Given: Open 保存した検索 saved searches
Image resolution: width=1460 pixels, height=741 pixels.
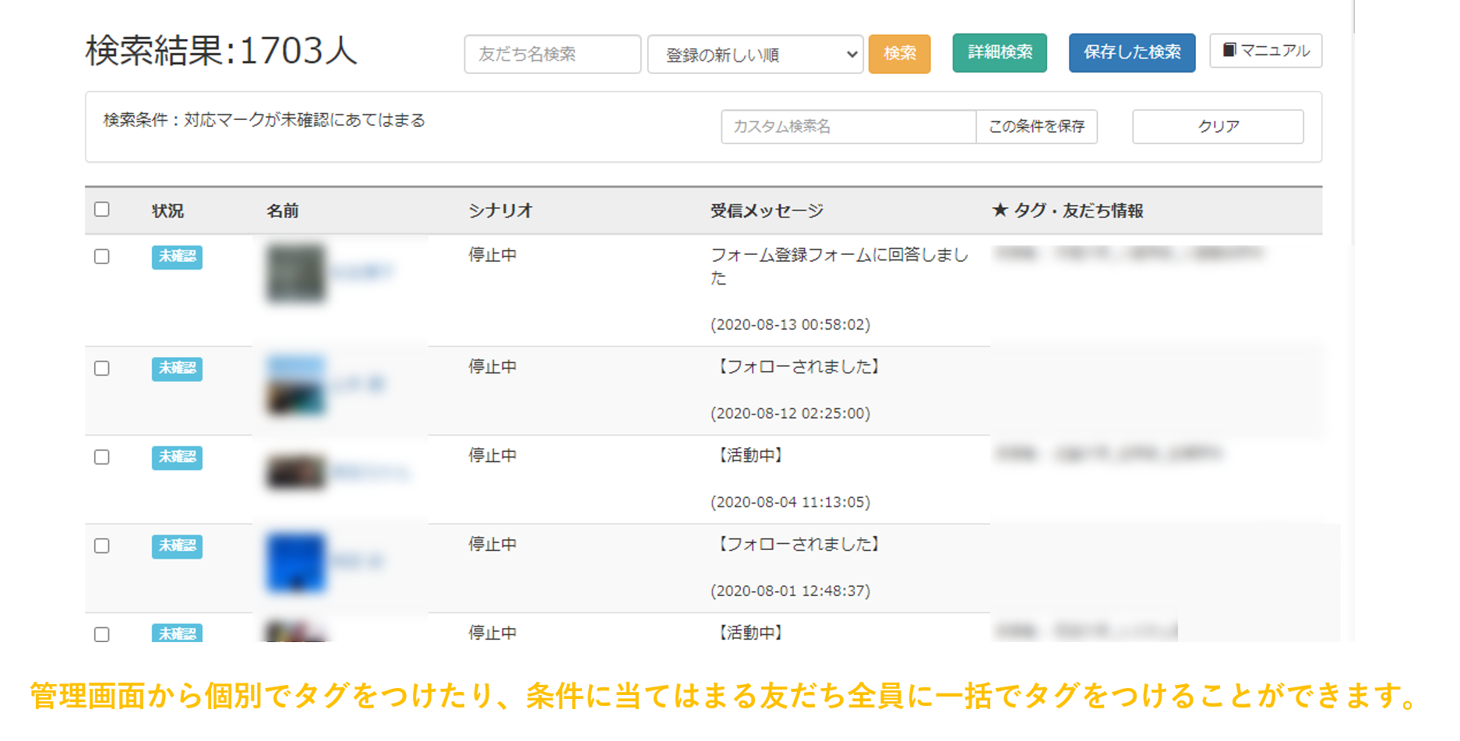Looking at the screenshot, I should [1132, 53].
